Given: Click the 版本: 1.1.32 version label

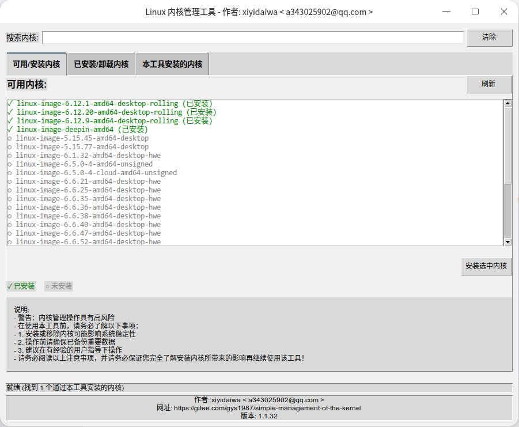Looking at the screenshot, I should click(x=259, y=416).
